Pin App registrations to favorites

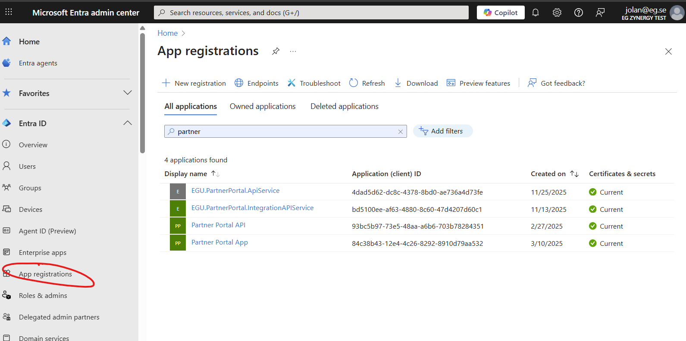click(276, 51)
